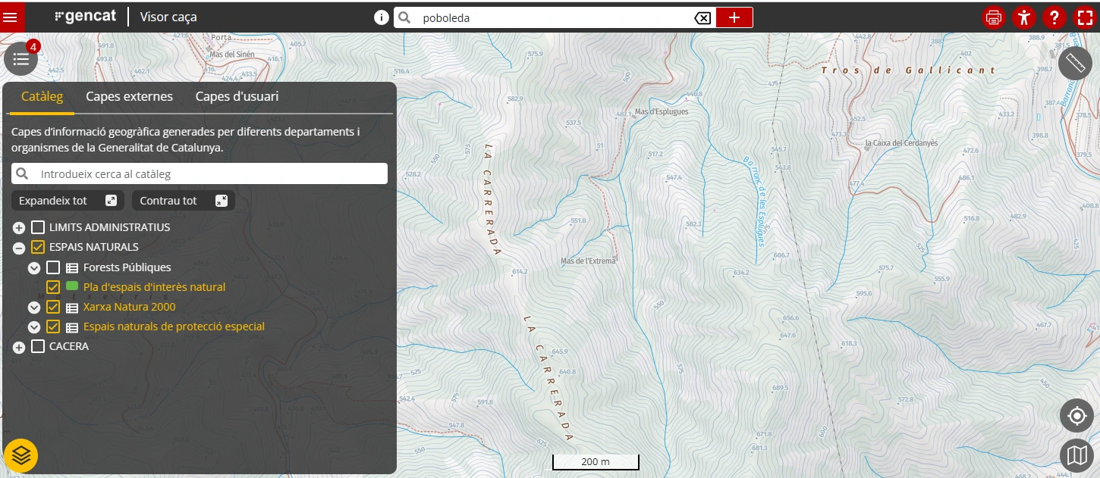Screen dimensions: 1100x478
Task: Open the base map selector icon
Action: 1076,455
